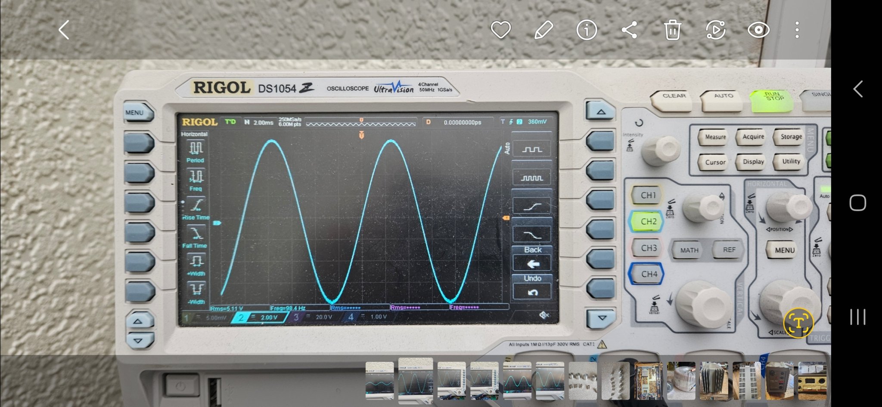Select the Freq measurement icon
The image size is (882, 407).
[x=196, y=181]
